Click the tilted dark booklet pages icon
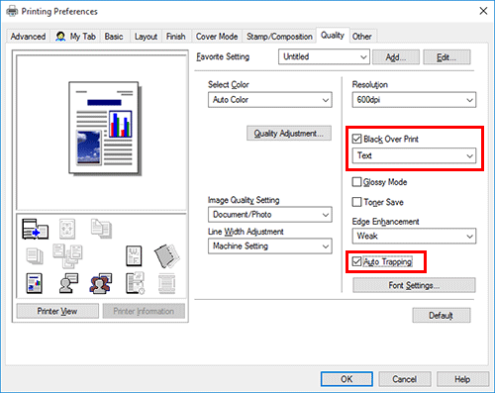Viewport: 495px width, 393px height. click(167, 255)
